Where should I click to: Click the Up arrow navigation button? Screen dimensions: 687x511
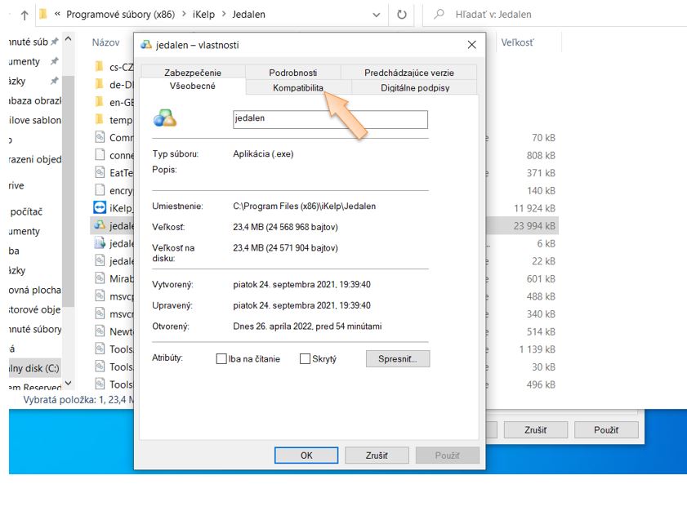[x=24, y=15]
